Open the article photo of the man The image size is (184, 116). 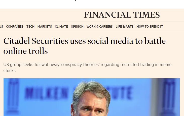pos(92,97)
